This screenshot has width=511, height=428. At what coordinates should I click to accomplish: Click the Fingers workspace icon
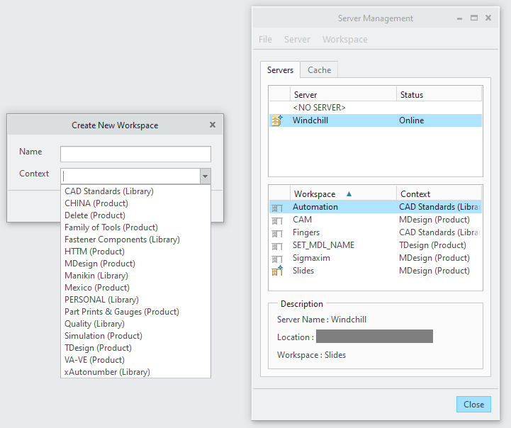(277, 233)
